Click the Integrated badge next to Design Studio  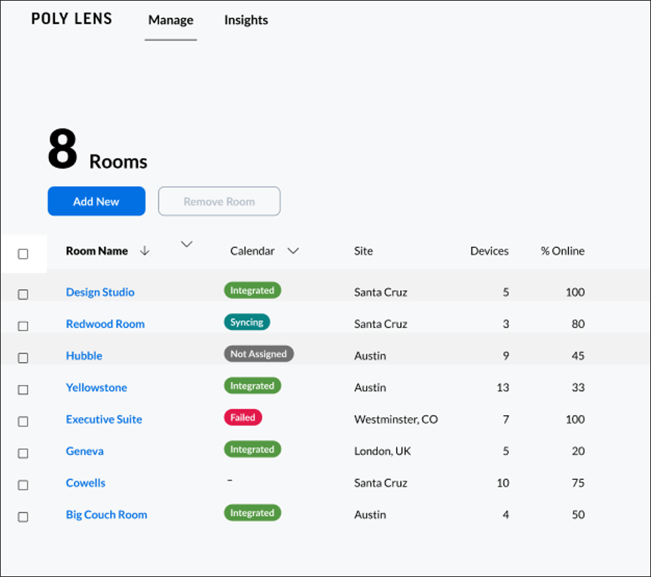(252, 291)
